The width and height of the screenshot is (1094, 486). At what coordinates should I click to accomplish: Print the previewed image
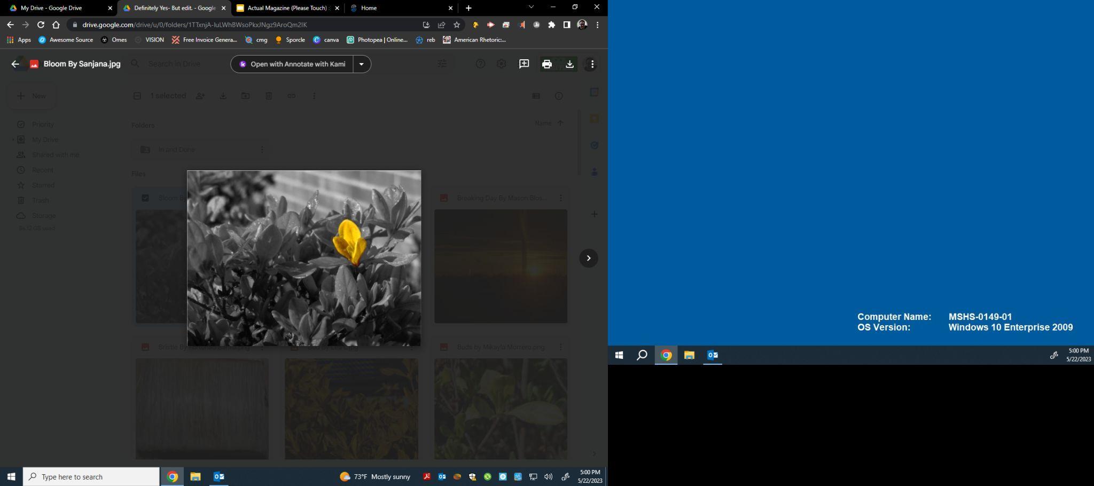546,64
